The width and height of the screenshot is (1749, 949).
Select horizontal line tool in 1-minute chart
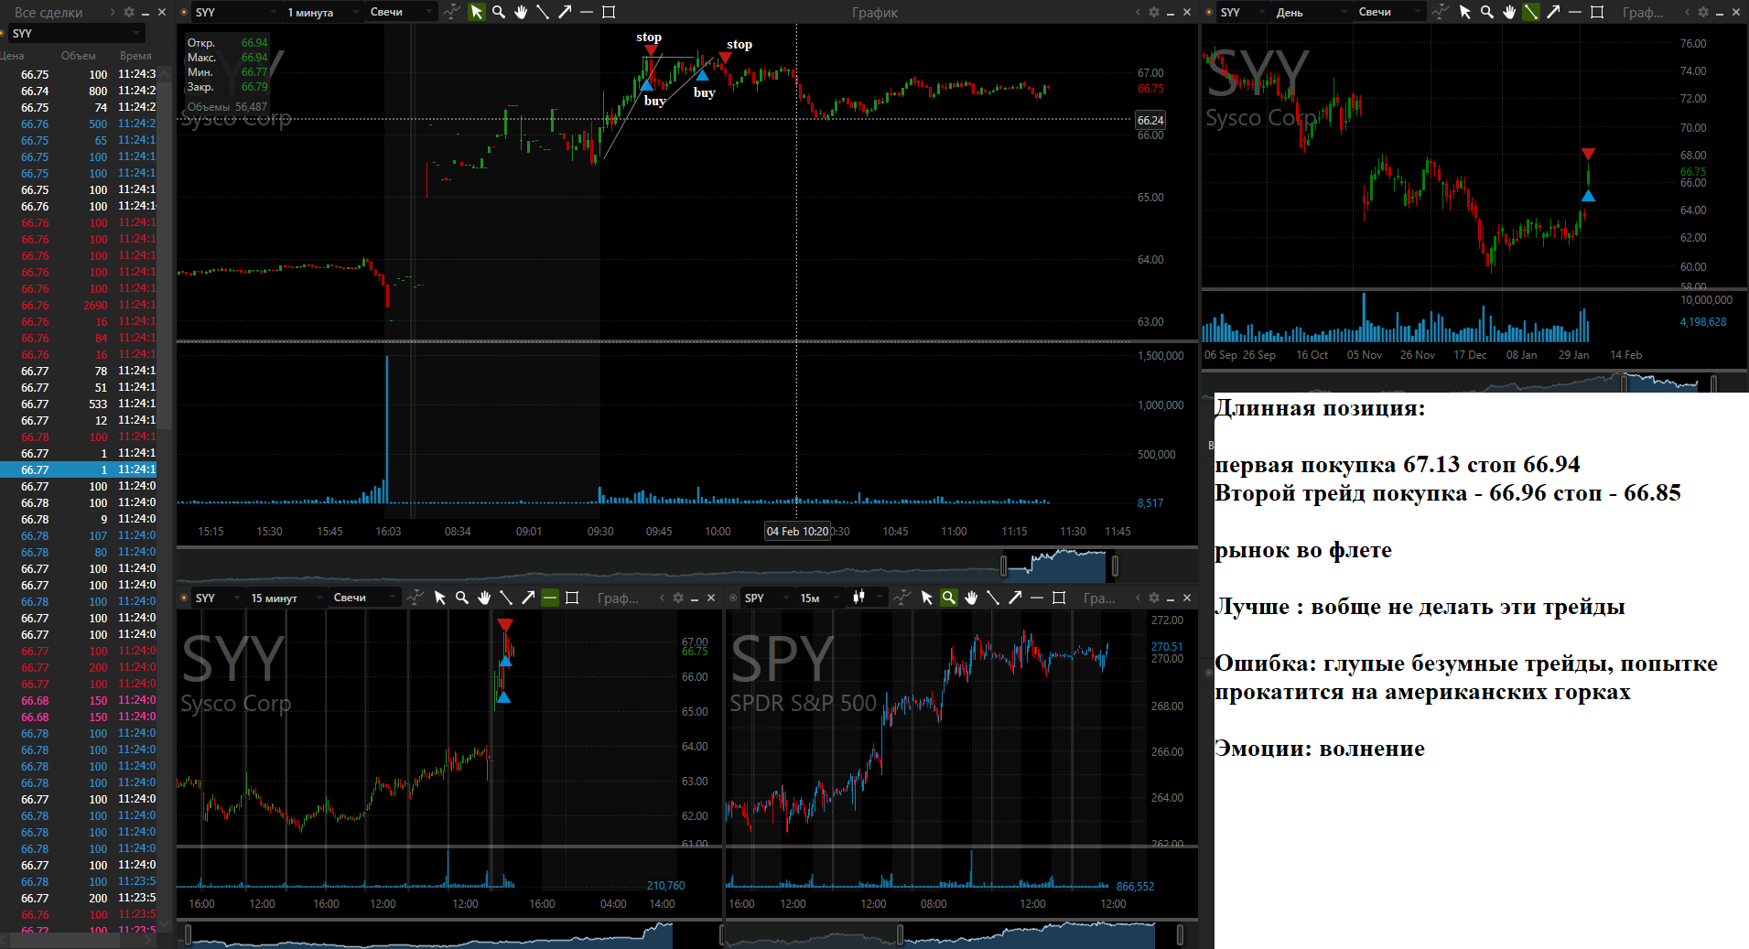coord(587,12)
